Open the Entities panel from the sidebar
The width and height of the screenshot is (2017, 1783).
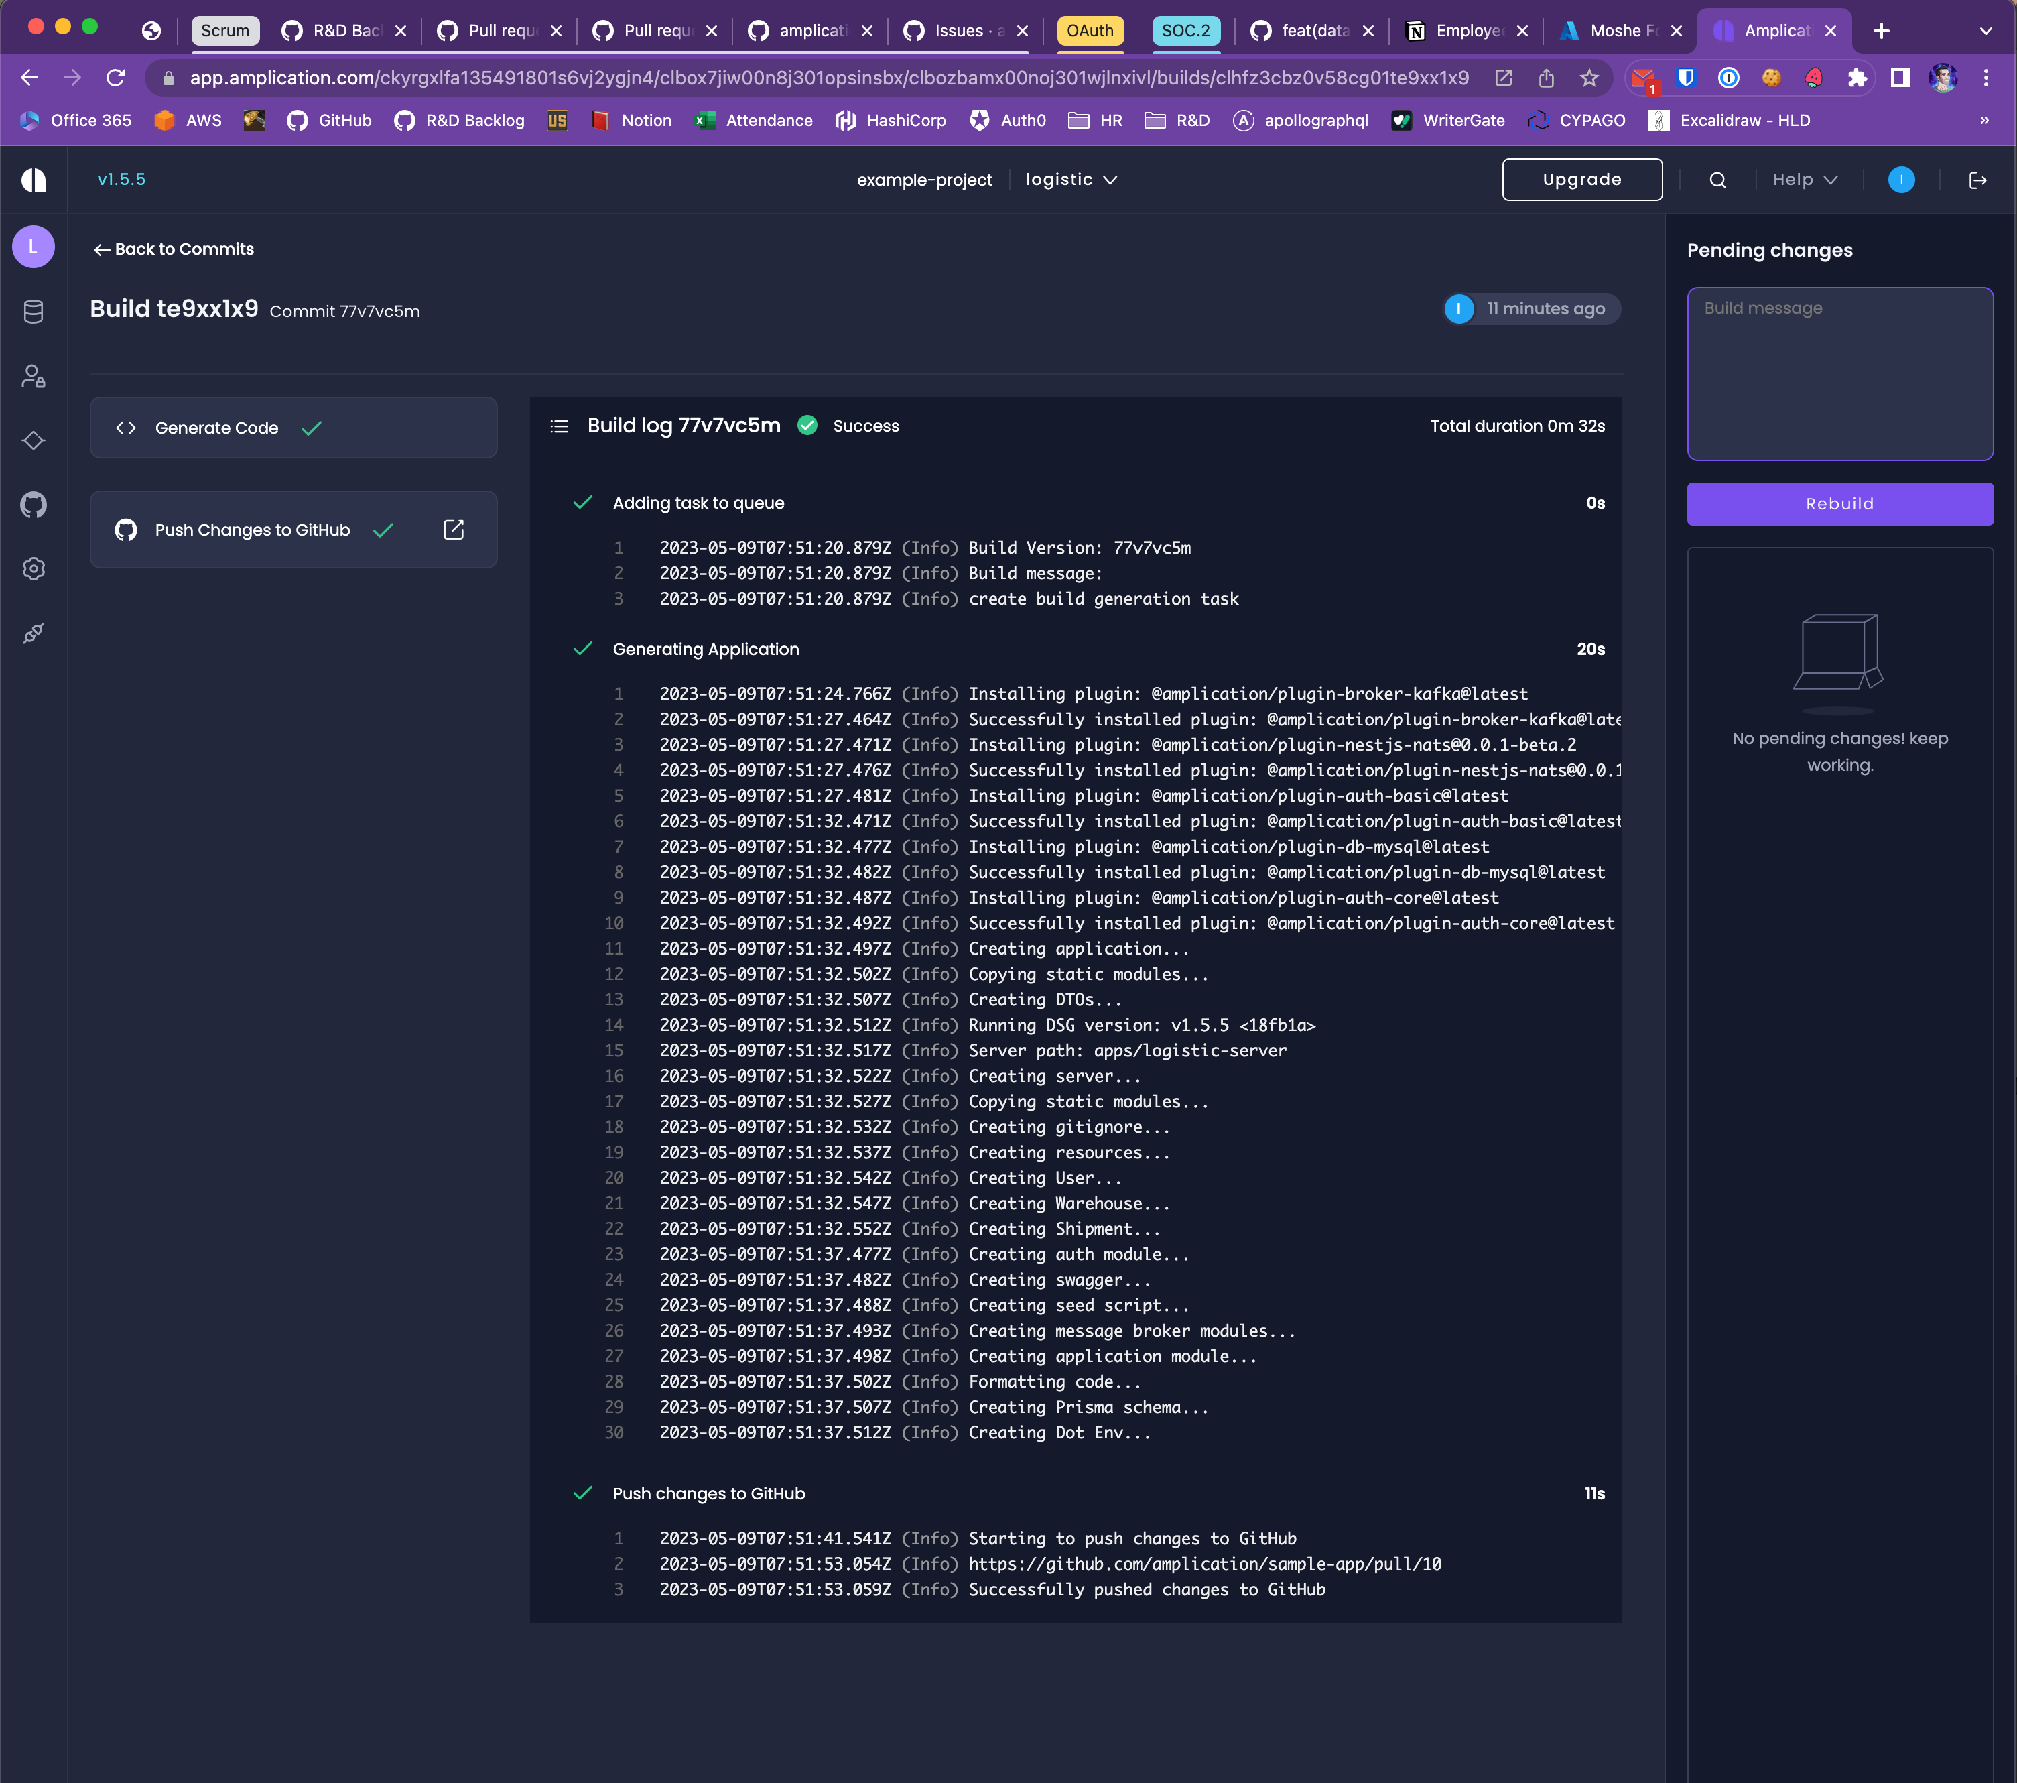tap(34, 311)
